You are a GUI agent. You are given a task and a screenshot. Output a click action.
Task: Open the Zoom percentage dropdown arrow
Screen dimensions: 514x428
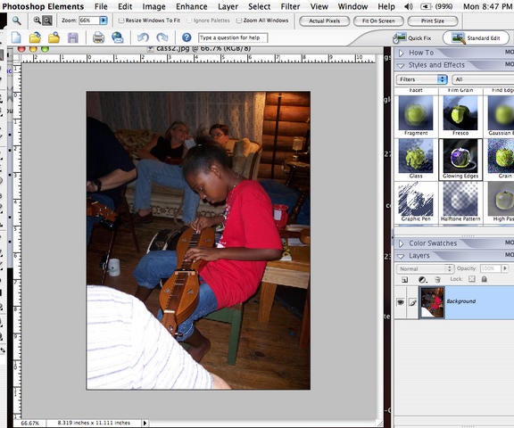tap(104, 21)
